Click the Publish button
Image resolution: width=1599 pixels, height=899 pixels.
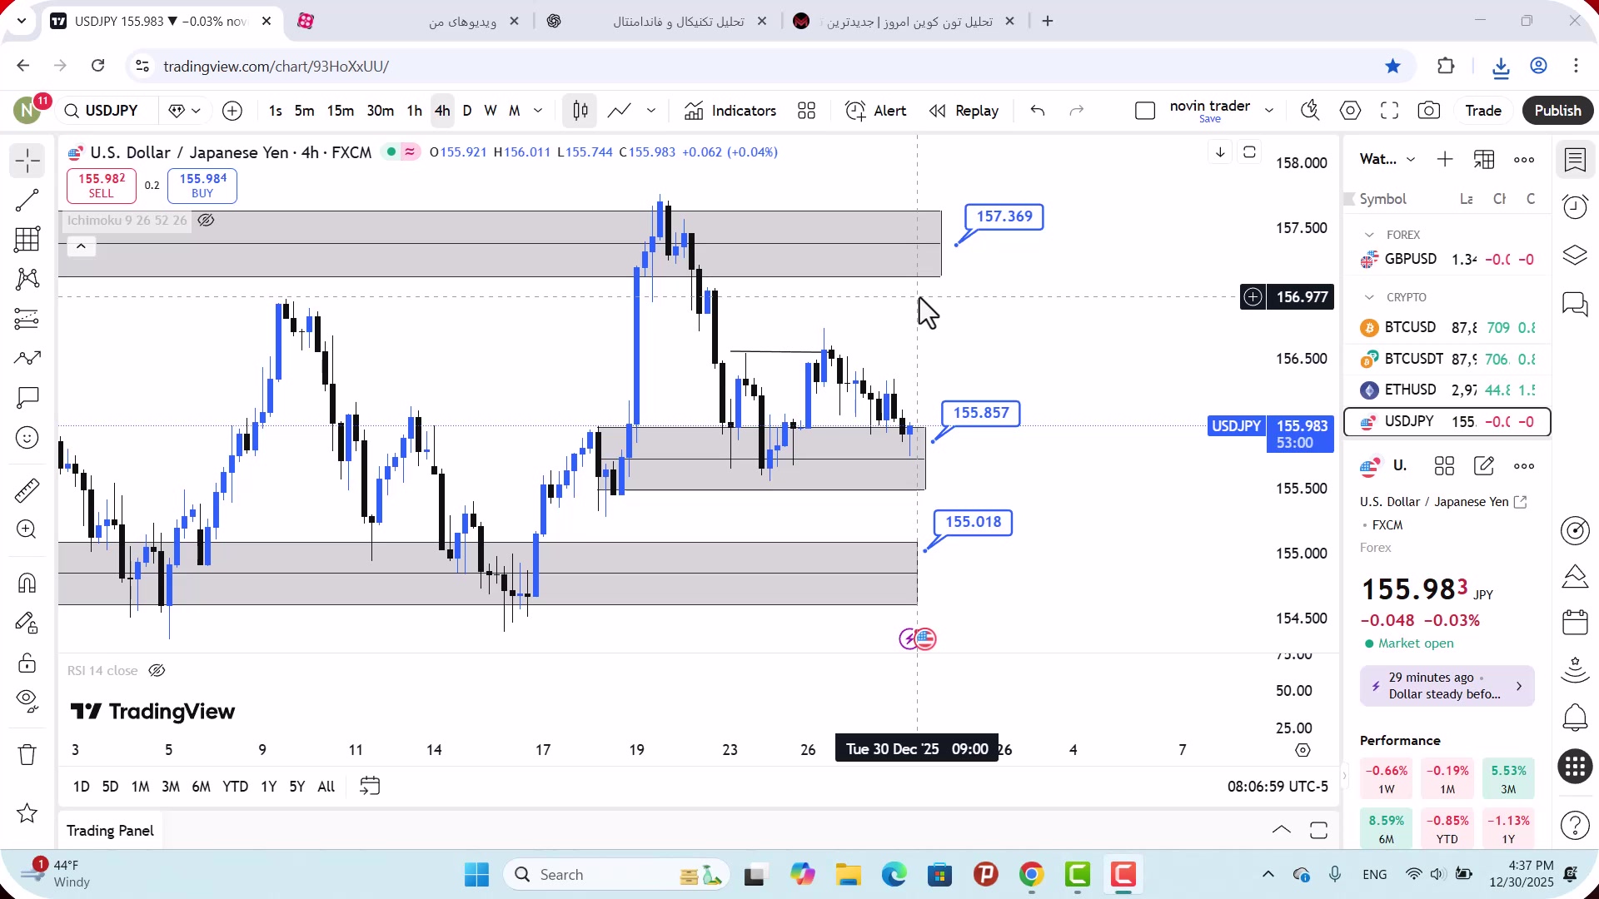click(1557, 111)
